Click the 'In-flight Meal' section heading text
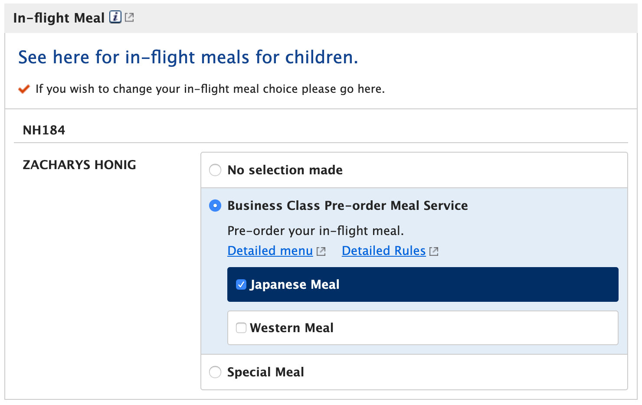 pyautogui.click(x=59, y=18)
